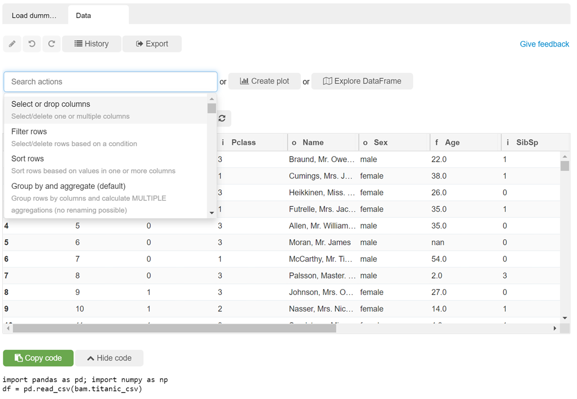The width and height of the screenshot is (577, 399).
Task: Click the redo arrow icon
Action: [52, 44]
